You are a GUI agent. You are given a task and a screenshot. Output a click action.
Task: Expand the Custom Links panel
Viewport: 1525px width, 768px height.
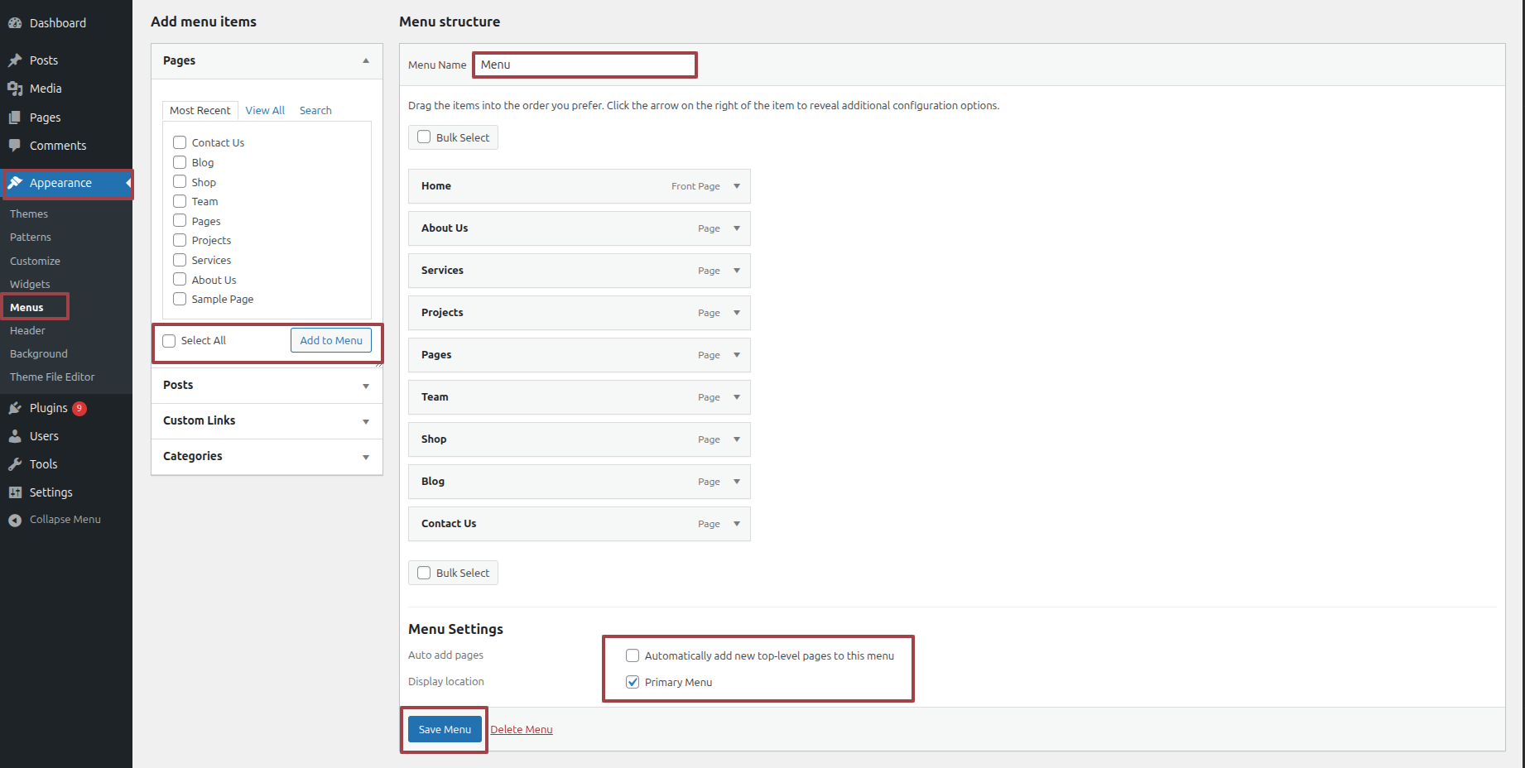tap(365, 421)
